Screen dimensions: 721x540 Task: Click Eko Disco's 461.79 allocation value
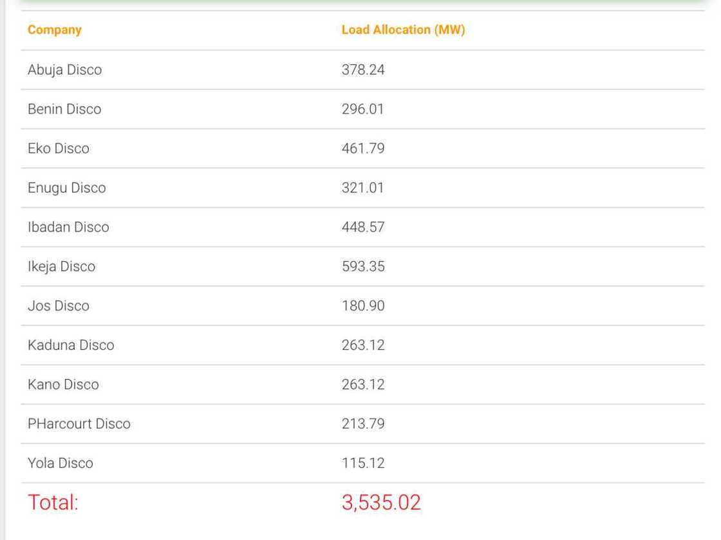[x=363, y=148]
